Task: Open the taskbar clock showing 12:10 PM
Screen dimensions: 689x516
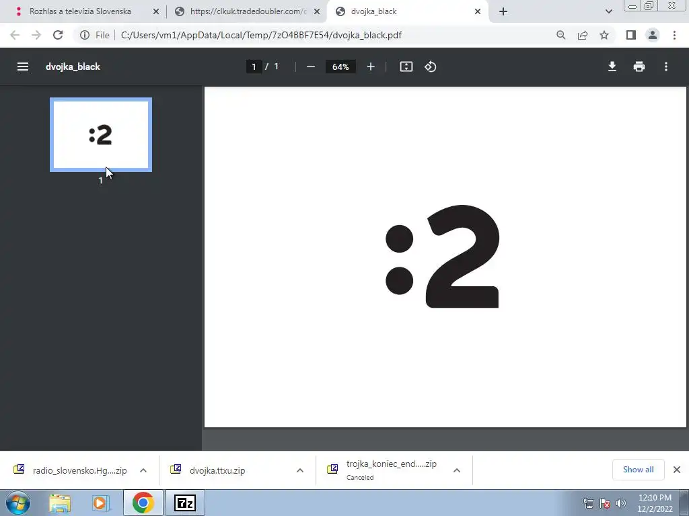Action: click(x=655, y=503)
